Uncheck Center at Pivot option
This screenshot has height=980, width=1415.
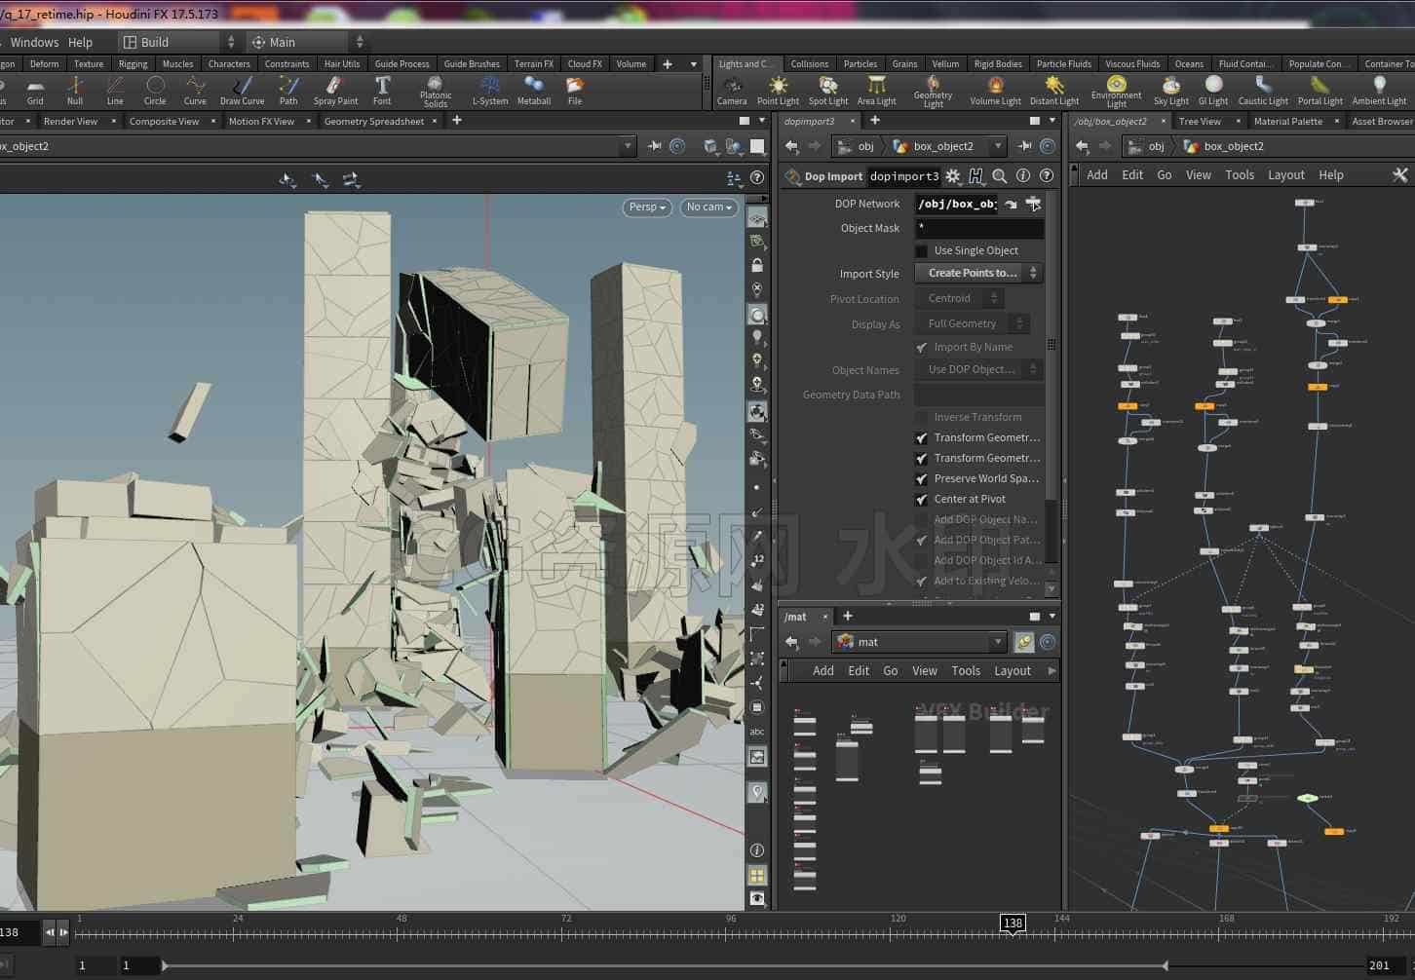922,500
